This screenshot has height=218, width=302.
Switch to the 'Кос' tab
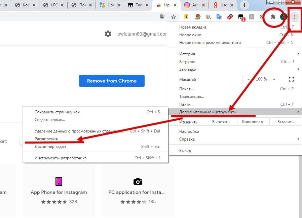coord(25,5)
